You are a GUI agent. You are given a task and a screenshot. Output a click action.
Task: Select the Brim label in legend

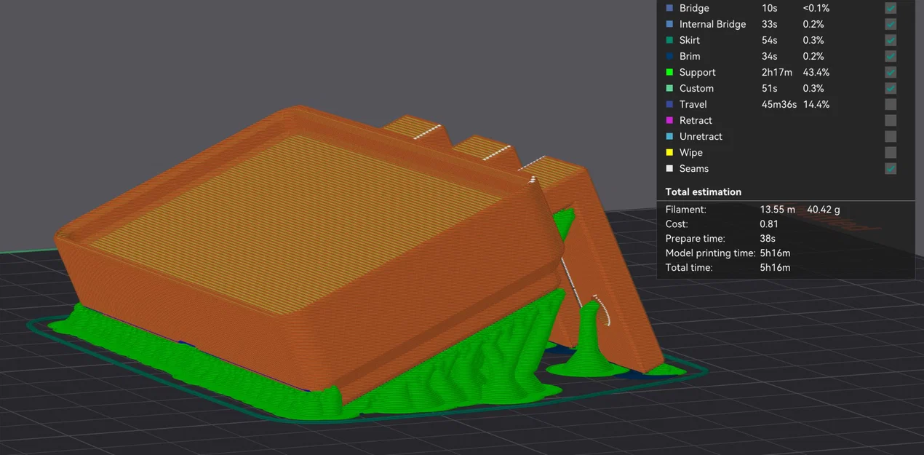point(690,56)
